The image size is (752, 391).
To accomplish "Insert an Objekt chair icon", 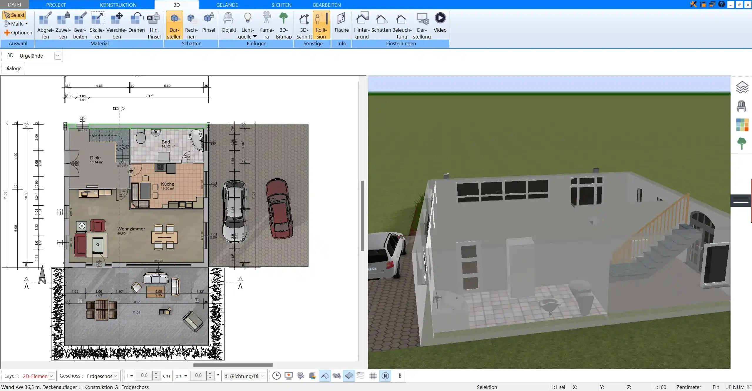I will pos(229,22).
